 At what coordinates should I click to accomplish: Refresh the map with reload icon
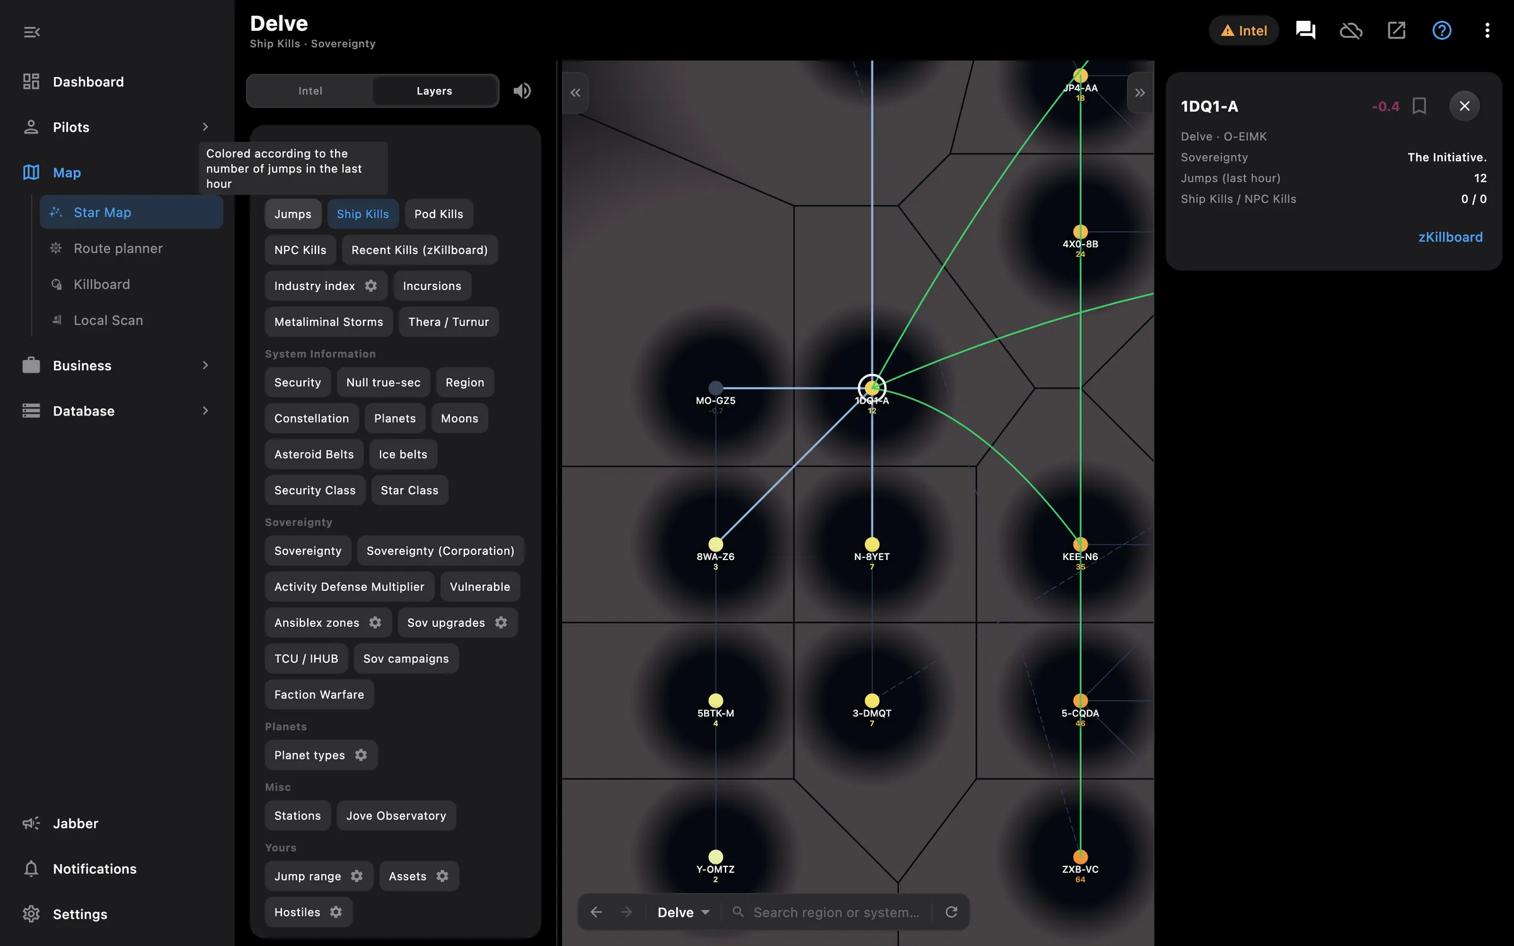click(951, 912)
